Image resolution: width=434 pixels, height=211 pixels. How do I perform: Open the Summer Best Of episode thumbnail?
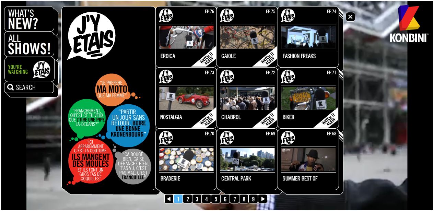tap(308, 160)
